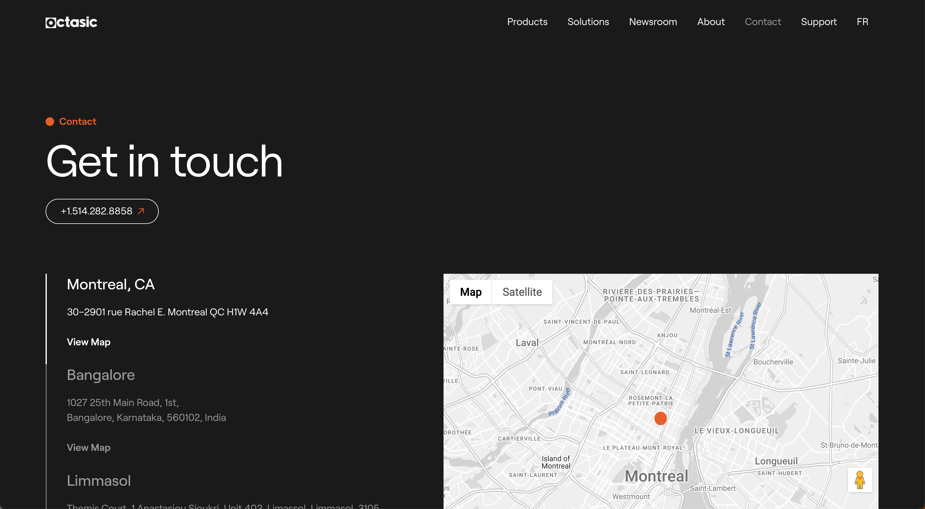Screen dimensions: 925x509
Task: Go to the Newsroom page
Action: pyautogui.click(x=653, y=22)
